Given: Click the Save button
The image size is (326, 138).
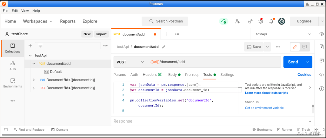Looking at the screenshot, I should pos(254,47).
